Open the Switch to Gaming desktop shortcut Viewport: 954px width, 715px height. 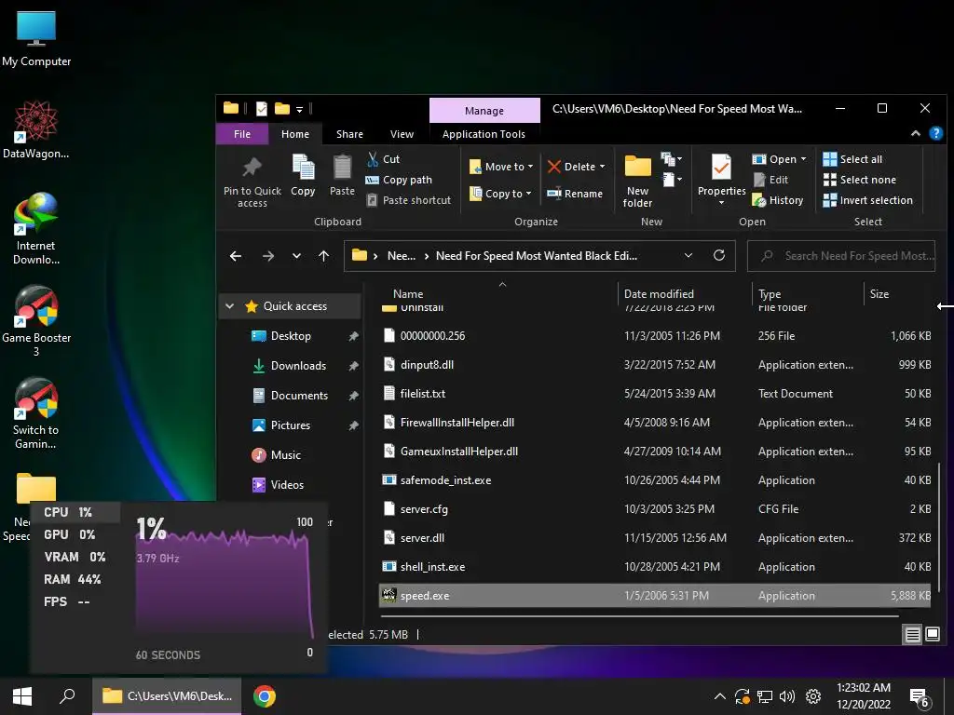point(36,413)
